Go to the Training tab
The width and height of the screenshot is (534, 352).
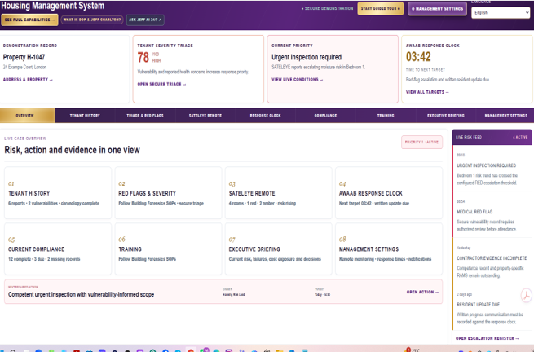tap(386, 116)
